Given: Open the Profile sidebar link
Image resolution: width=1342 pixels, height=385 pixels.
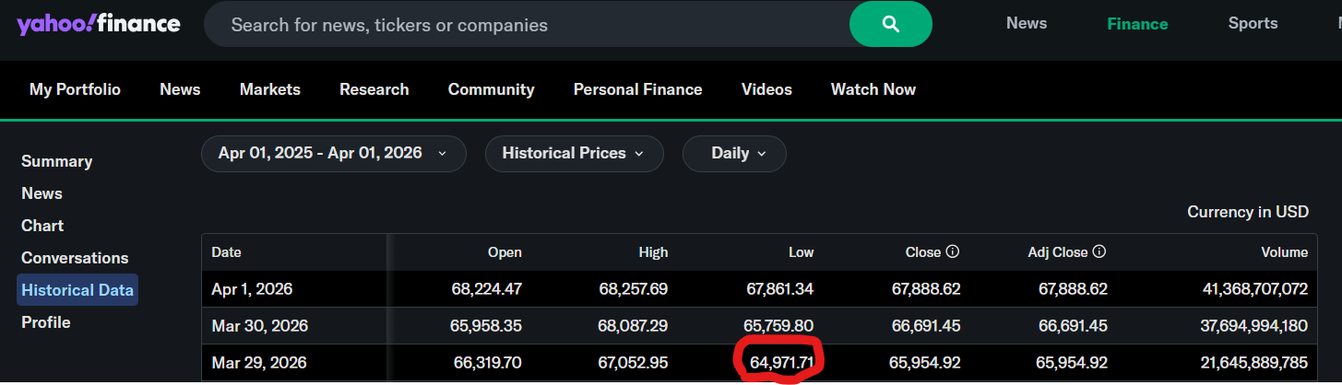Looking at the screenshot, I should 45,322.
